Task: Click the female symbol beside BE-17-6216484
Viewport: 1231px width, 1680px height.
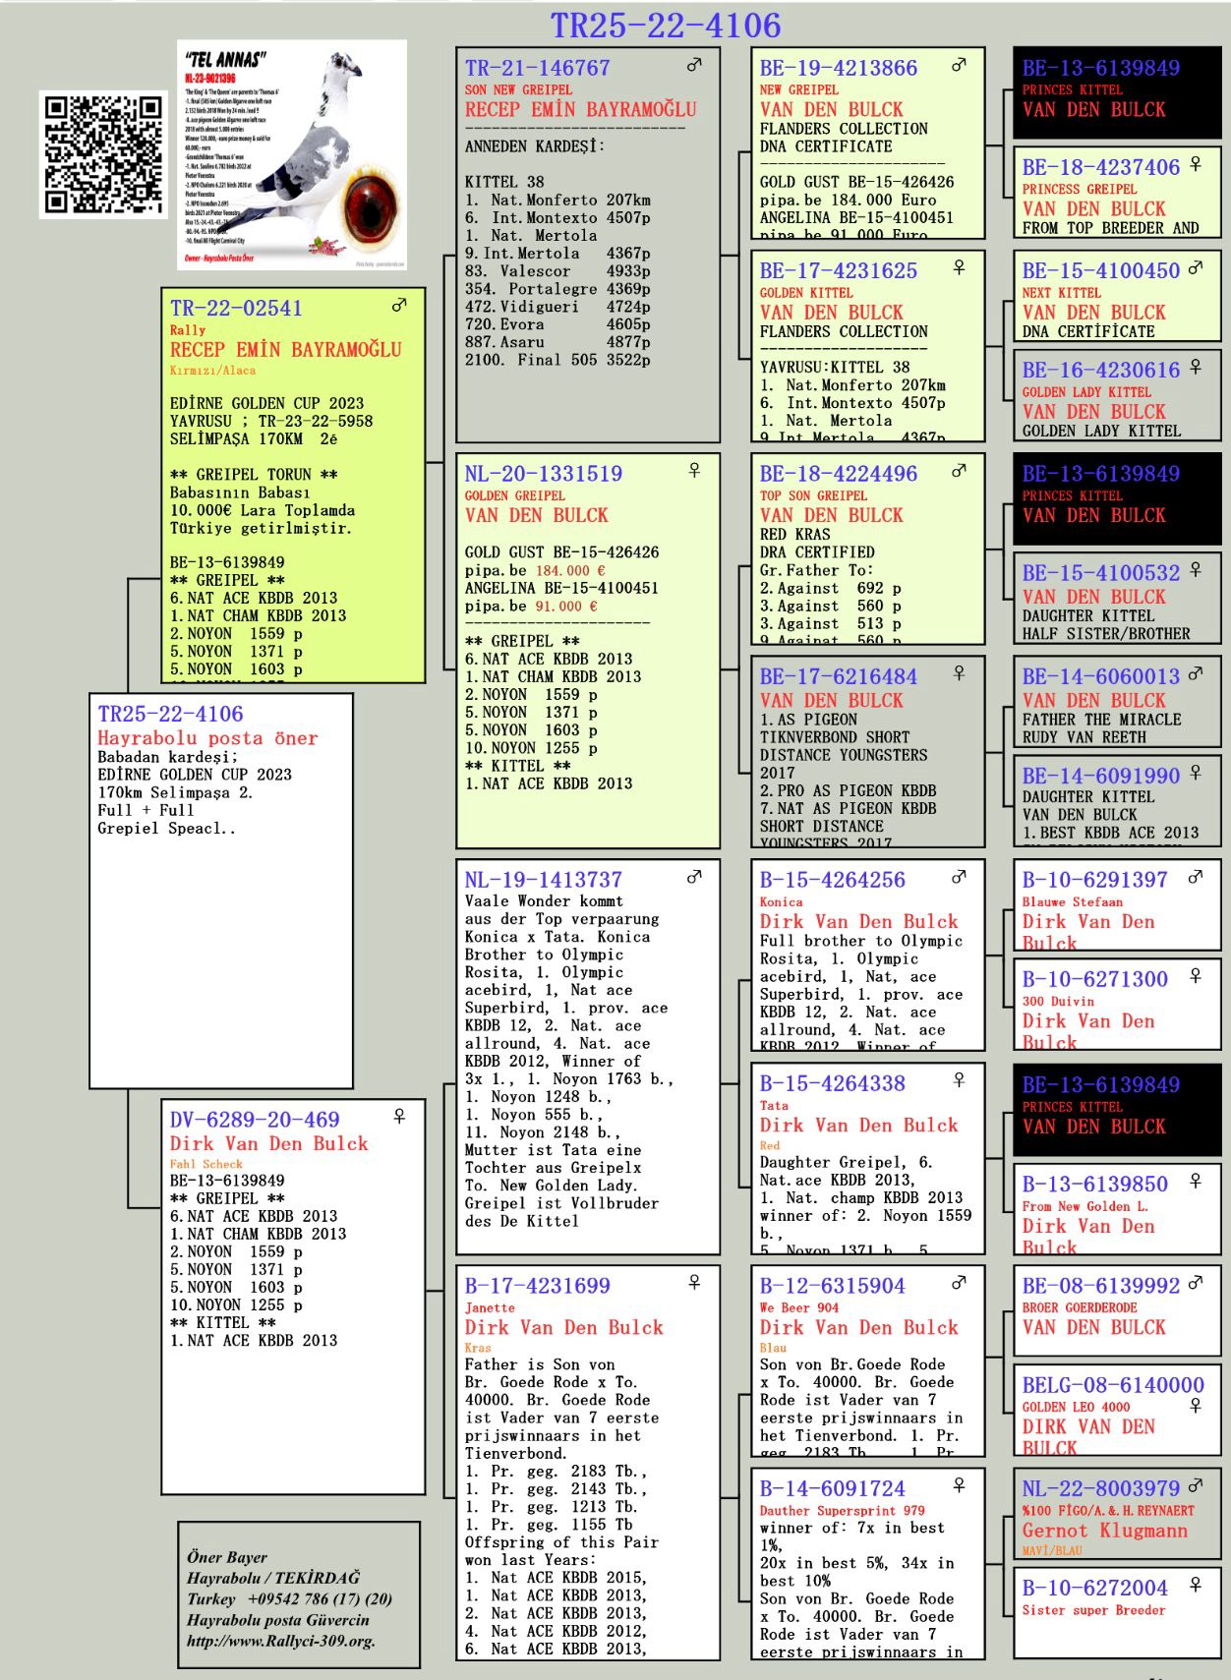Action: click(x=960, y=673)
